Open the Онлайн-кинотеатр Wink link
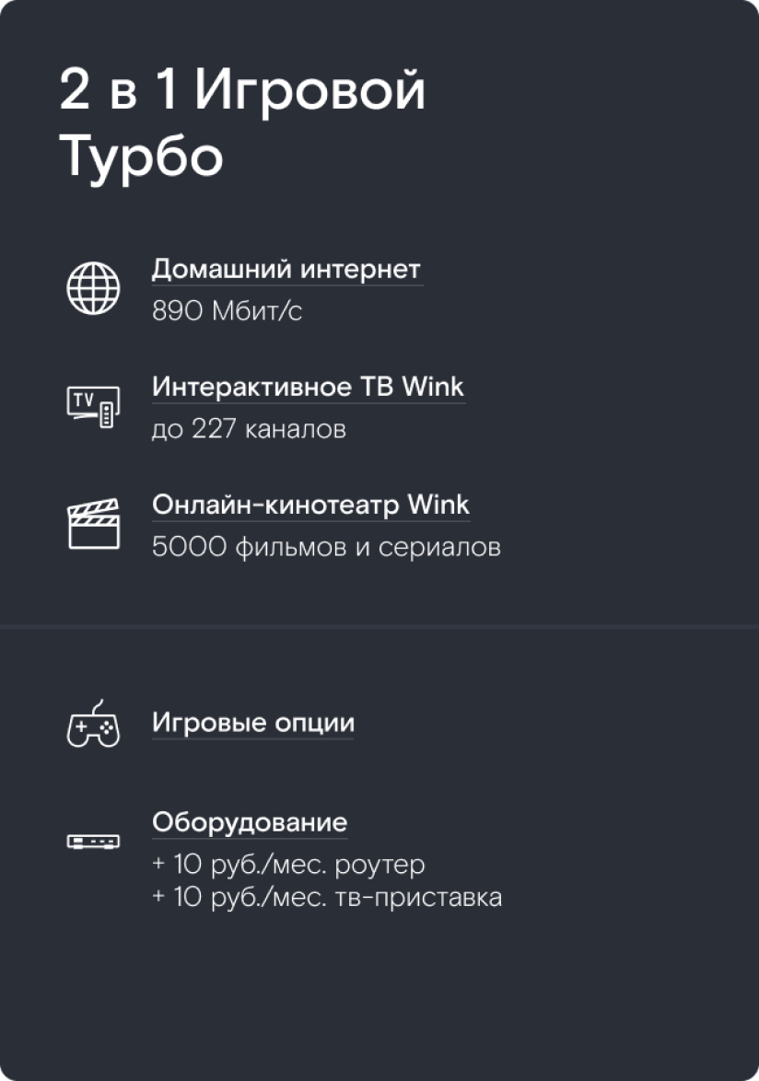Screen dimensions: 759x1081 point(310,506)
